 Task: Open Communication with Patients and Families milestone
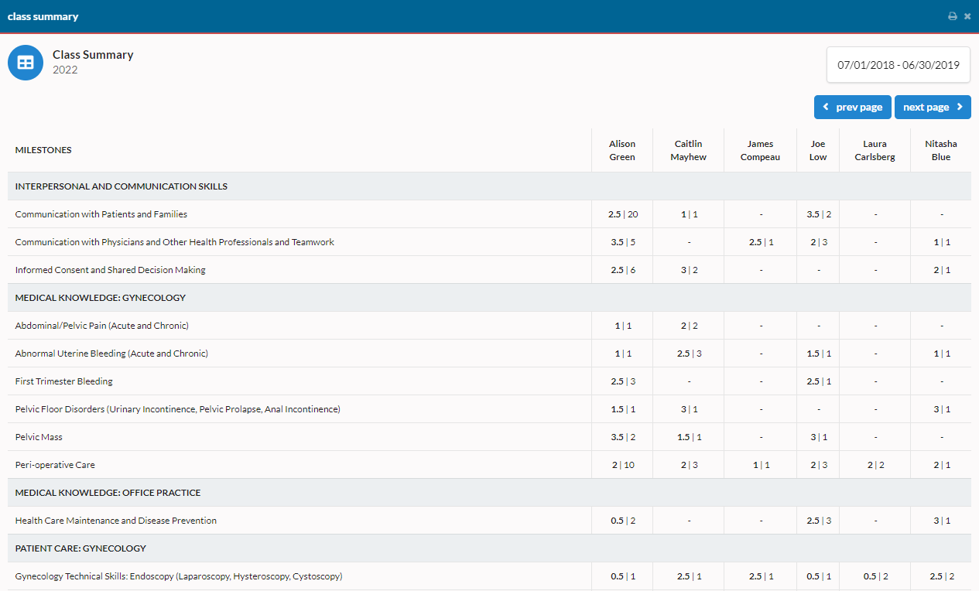pyautogui.click(x=101, y=214)
